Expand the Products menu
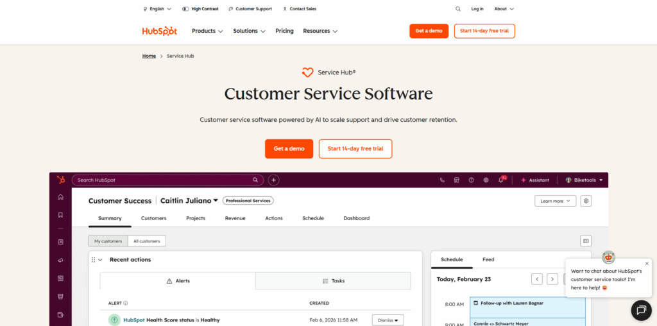Image resolution: width=657 pixels, height=326 pixels. 207,31
